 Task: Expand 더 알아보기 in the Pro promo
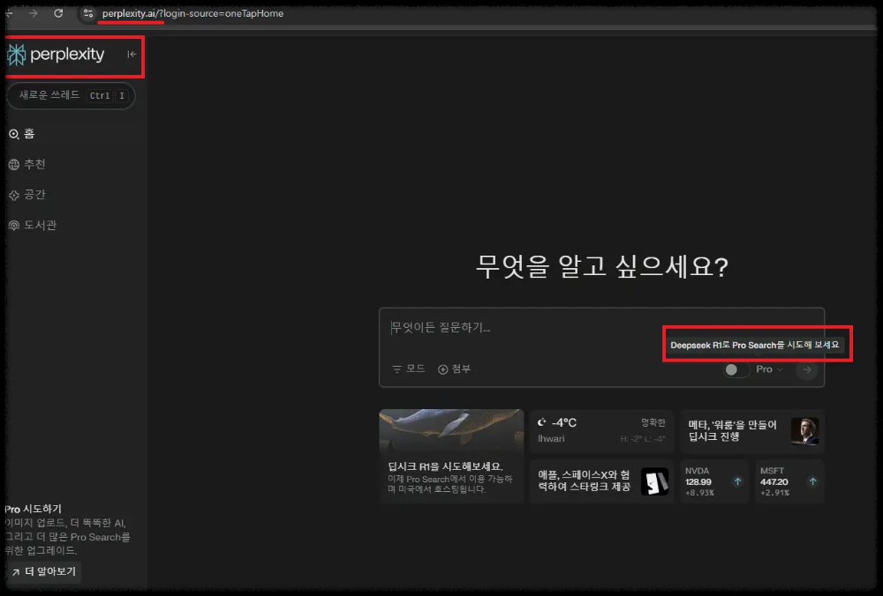pos(44,571)
